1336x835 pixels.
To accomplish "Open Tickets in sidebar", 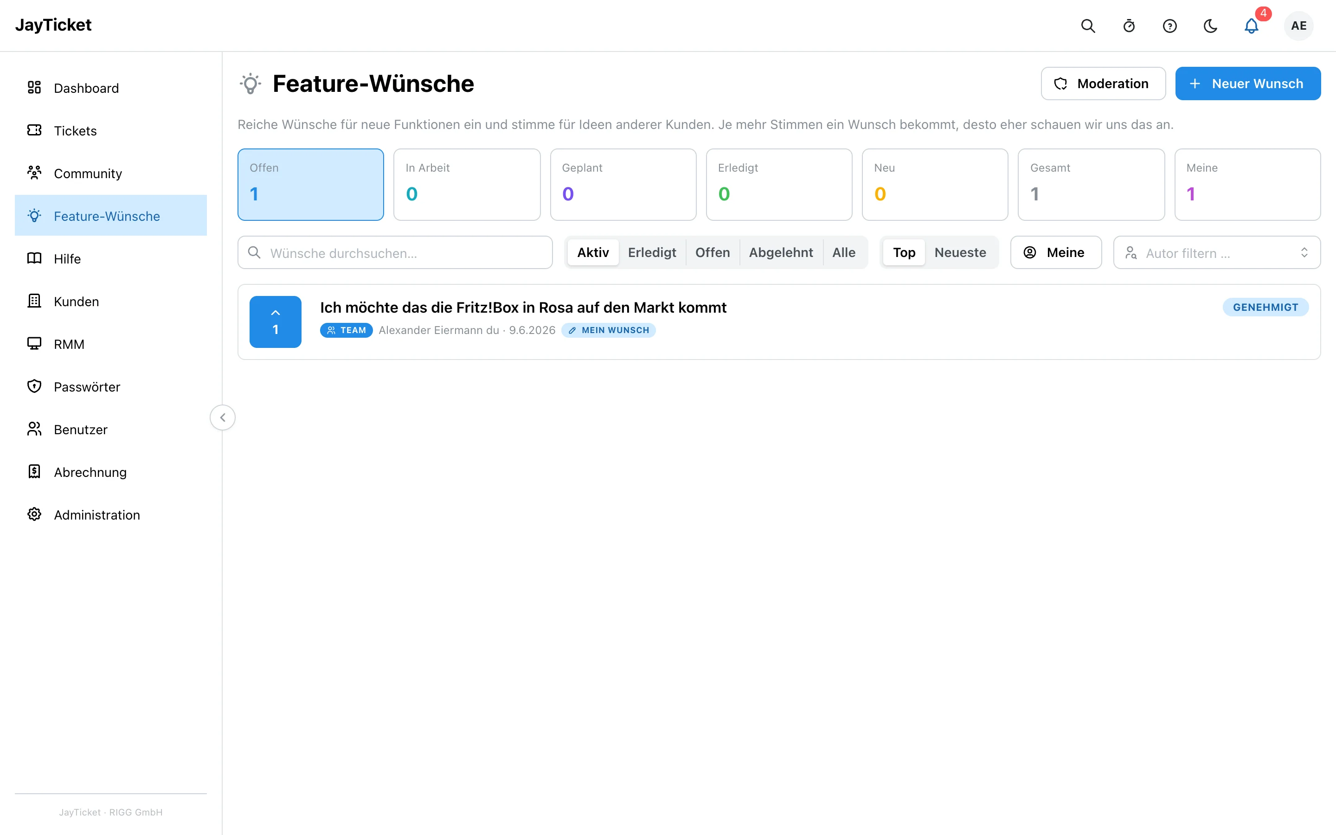I will coord(111,130).
